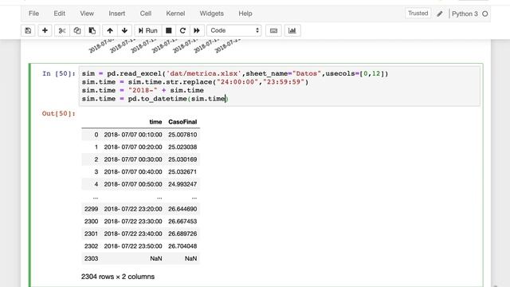This screenshot has height=287, width=510.
Task: Interrupt the kernel with stop icon
Action: [x=168, y=30]
